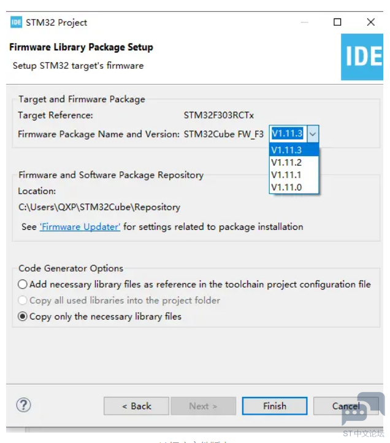The image size is (390, 443).
Task: Pick V1.11.0 in the version list
Action: pos(294,187)
